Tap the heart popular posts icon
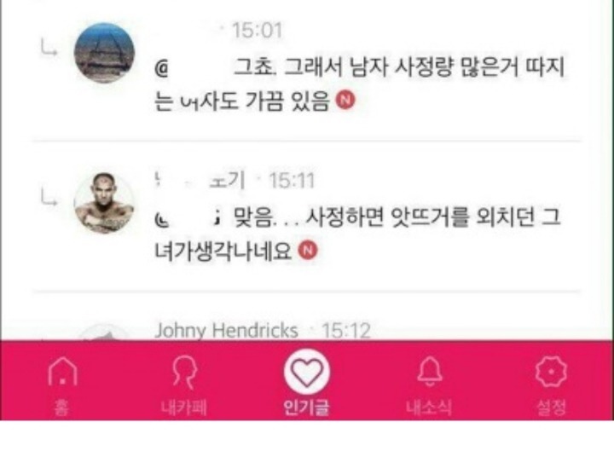The height and width of the screenshot is (474, 614). [307, 372]
